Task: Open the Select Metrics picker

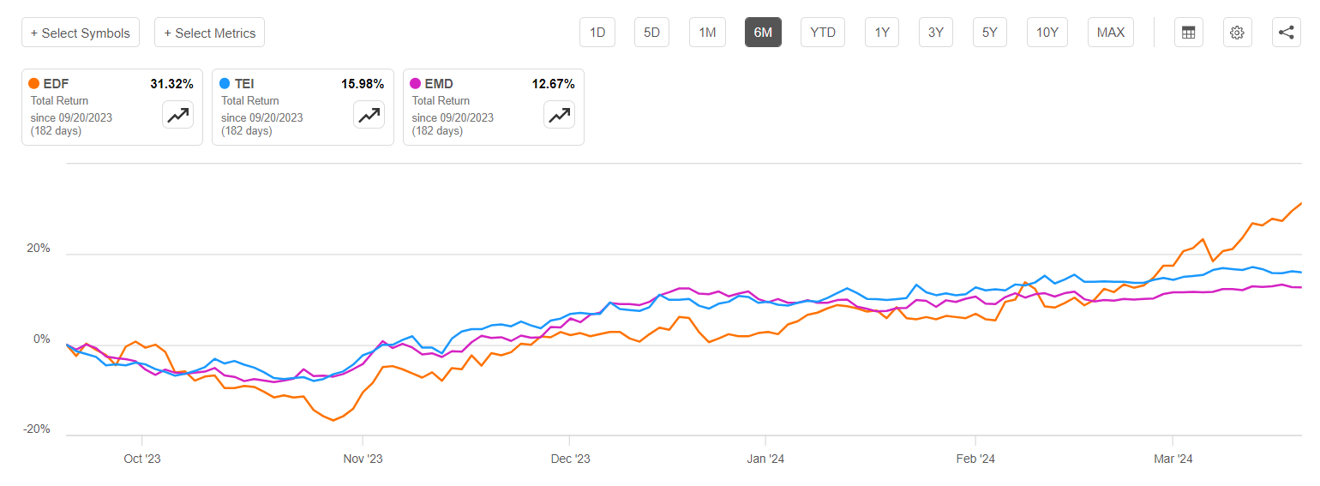Action: tap(210, 33)
